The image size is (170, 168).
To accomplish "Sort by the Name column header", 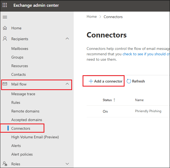I will coord(139,100).
